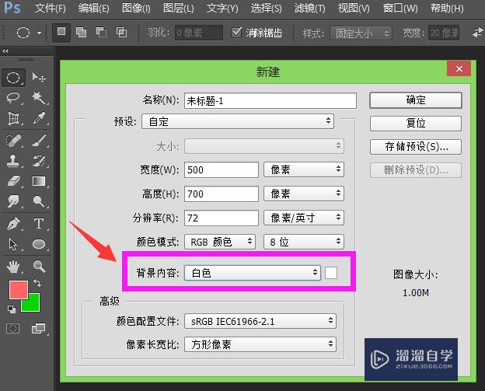Choose Add to Selection mode

tap(82, 32)
